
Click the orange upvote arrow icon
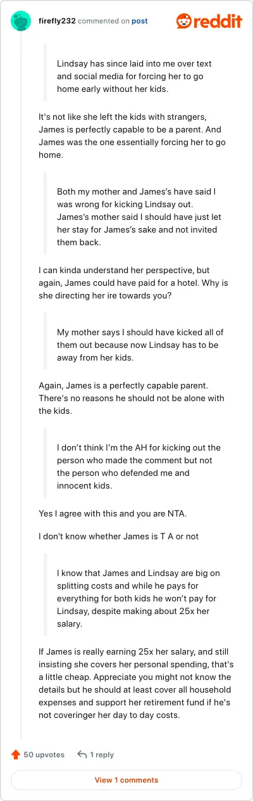[x=16, y=755]
